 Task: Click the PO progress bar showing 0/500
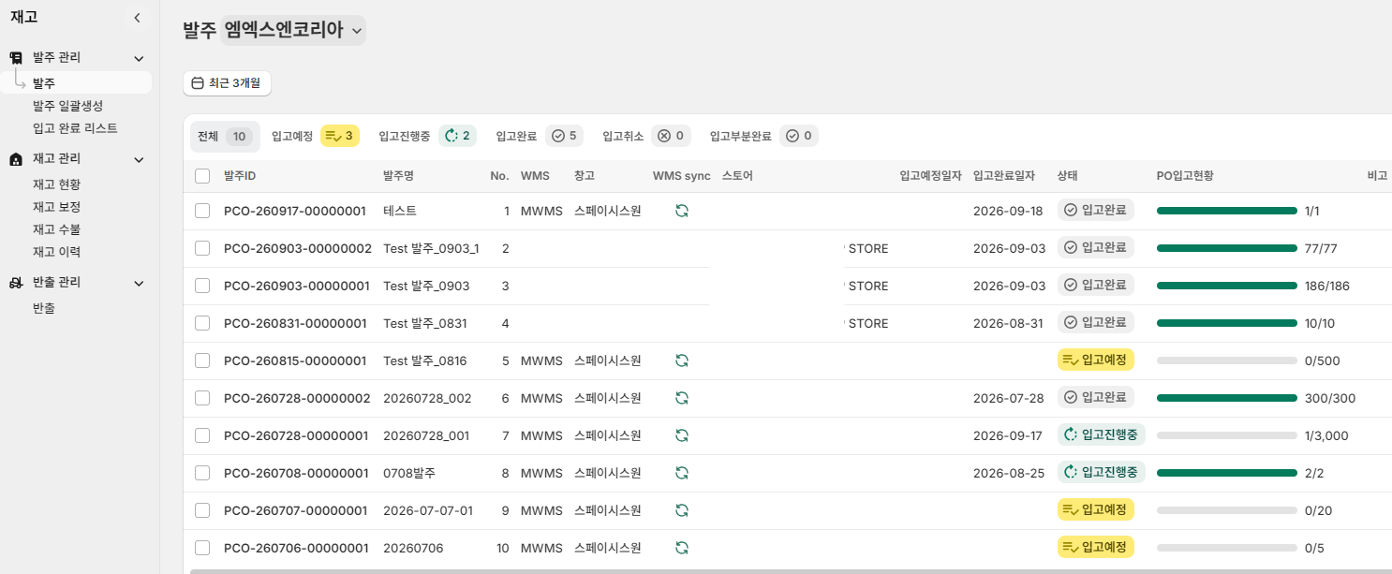1227,361
